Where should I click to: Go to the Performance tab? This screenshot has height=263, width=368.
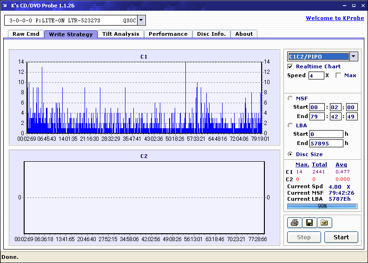tap(168, 34)
